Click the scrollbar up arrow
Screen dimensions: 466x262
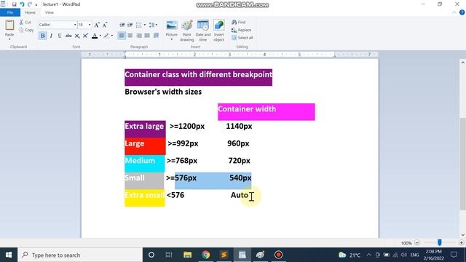pyautogui.click(x=463, y=63)
